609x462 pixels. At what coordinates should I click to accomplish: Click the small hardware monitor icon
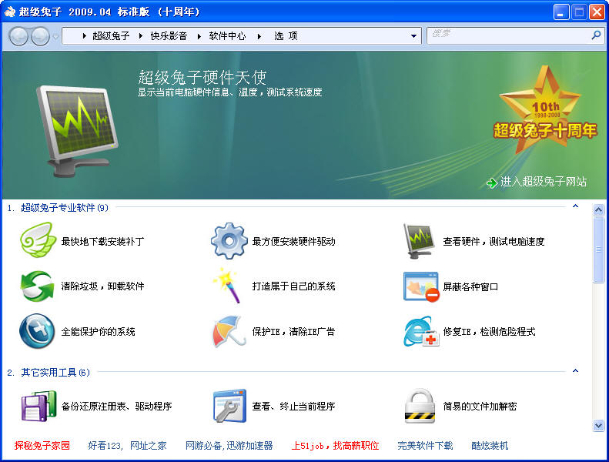(420, 241)
